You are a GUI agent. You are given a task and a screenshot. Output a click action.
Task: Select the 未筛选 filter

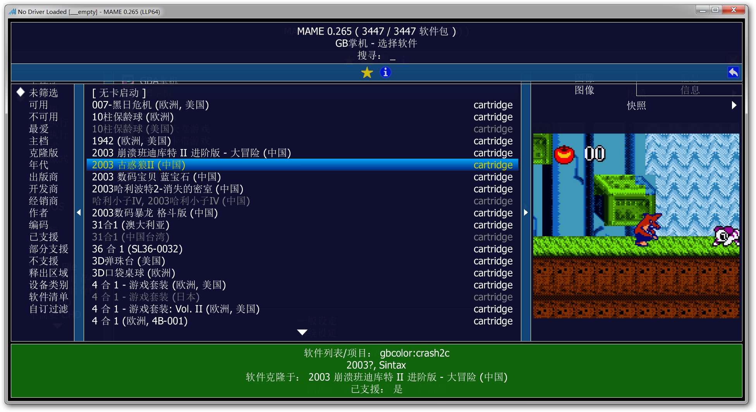coord(43,93)
